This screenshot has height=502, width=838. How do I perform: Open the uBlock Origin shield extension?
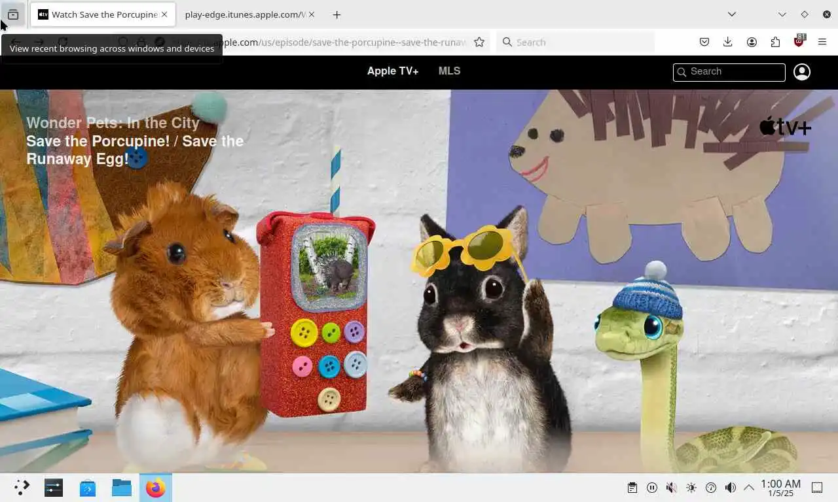pyautogui.click(x=799, y=42)
